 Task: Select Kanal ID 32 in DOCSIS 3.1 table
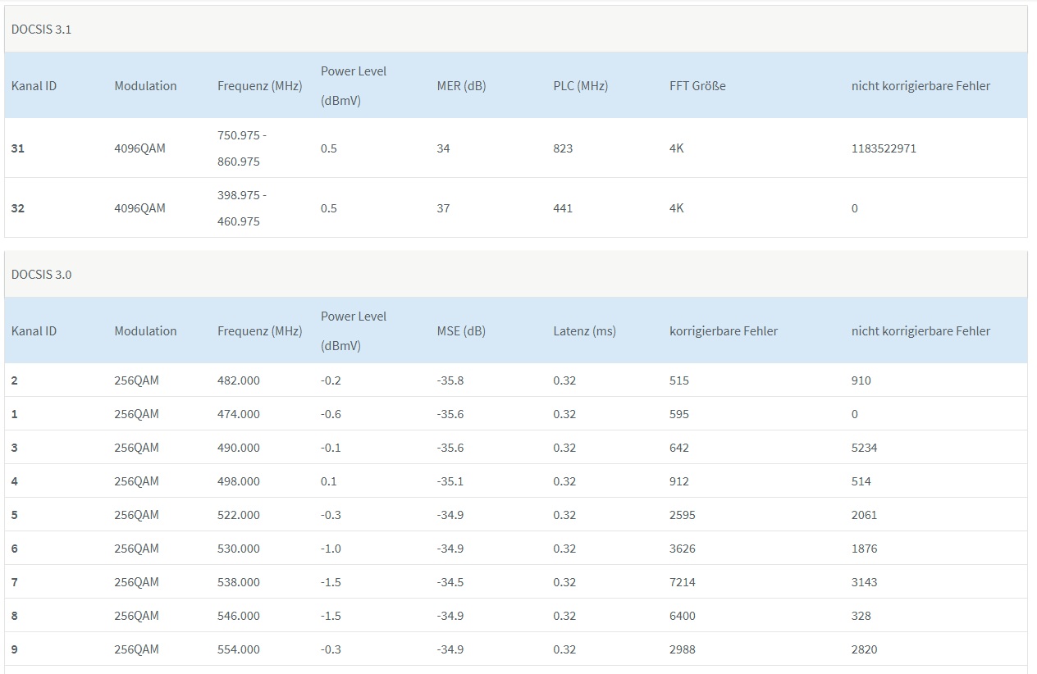click(18, 208)
